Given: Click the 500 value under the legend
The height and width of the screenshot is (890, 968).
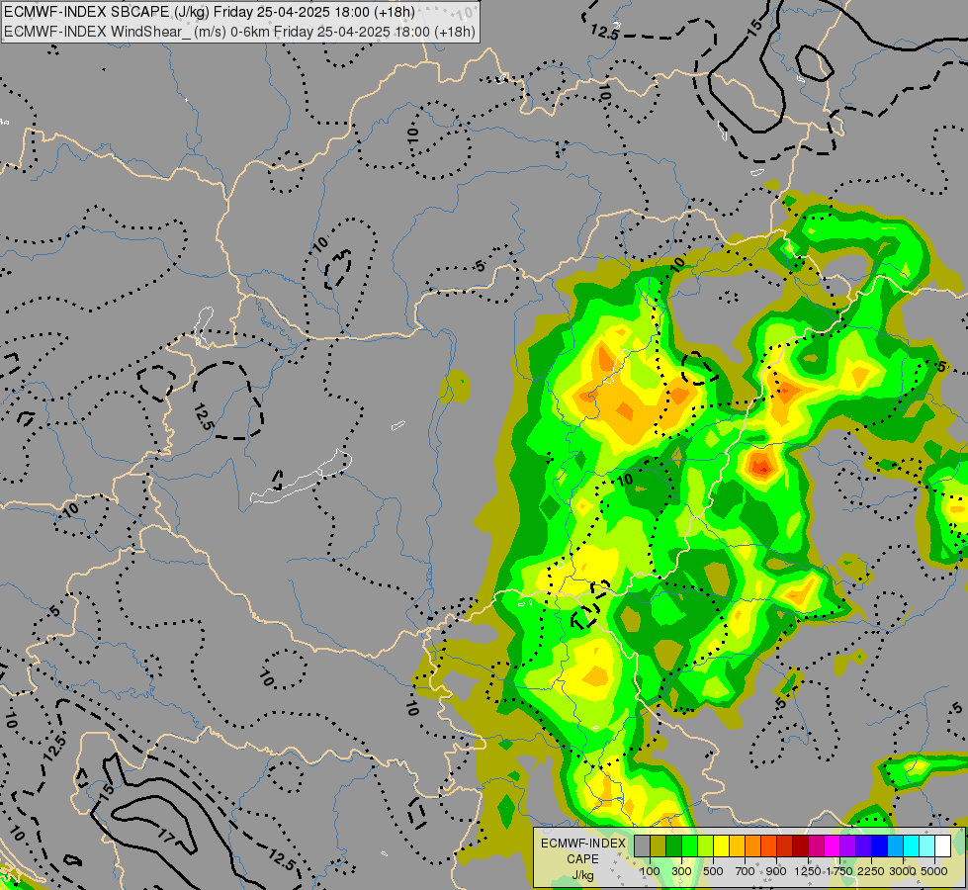Looking at the screenshot, I should pos(713,871).
